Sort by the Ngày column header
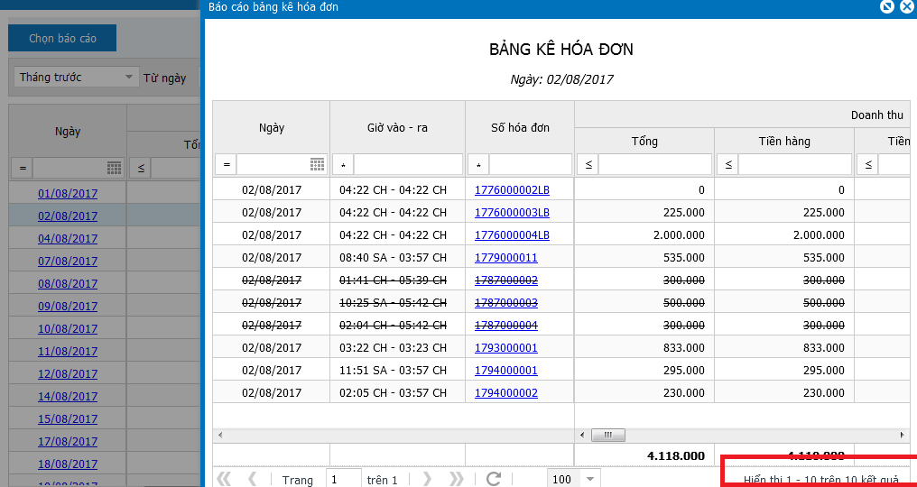Viewport: 917px width, 487px height. pyautogui.click(x=272, y=127)
